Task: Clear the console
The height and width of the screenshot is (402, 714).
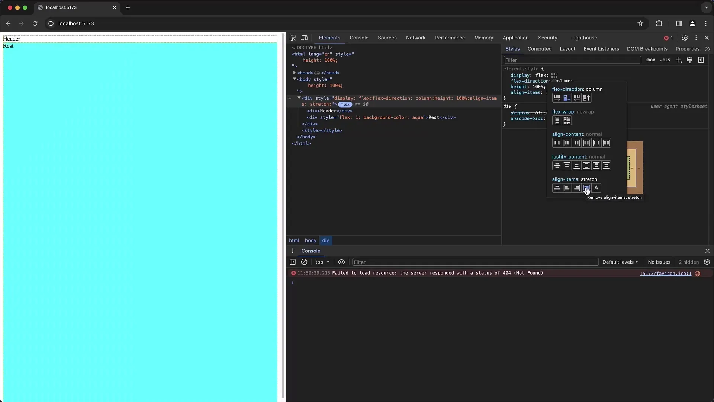Action: click(x=304, y=262)
